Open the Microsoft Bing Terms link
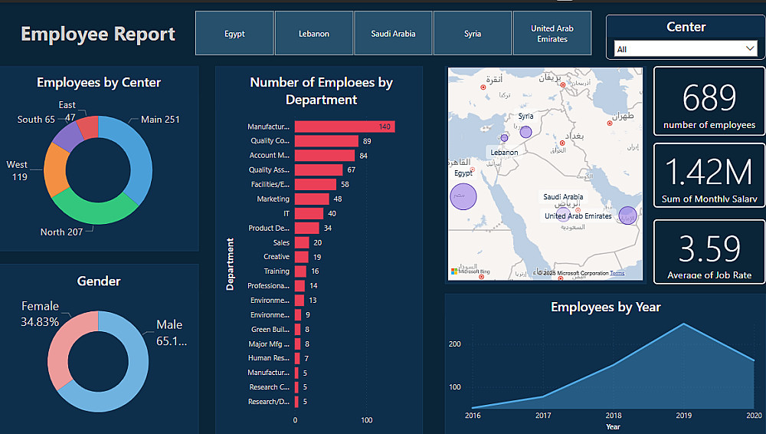The image size is (766, 434). click(x=617, y=273)
